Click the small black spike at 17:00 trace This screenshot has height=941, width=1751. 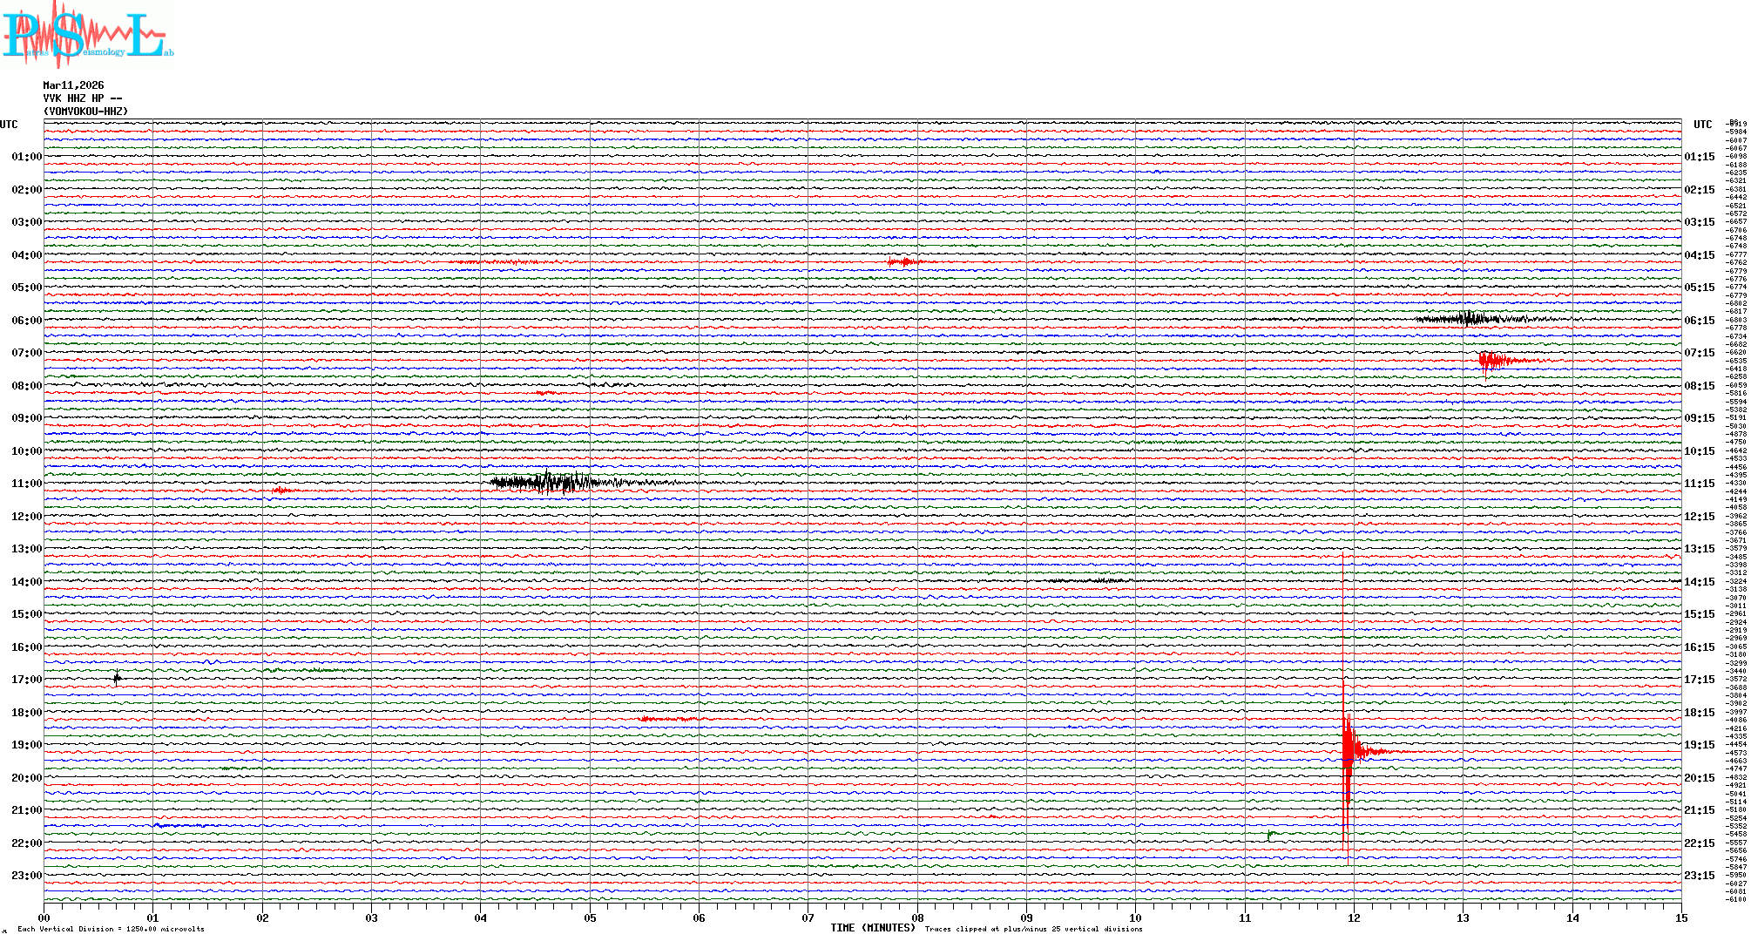[117, 678]
